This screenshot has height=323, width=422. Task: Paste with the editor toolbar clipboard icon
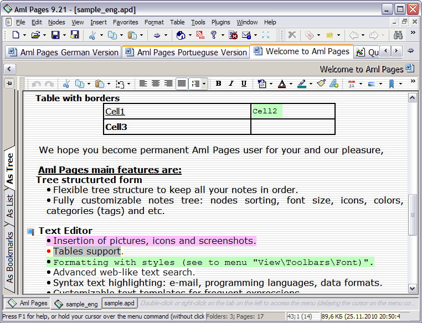[100, 84]
